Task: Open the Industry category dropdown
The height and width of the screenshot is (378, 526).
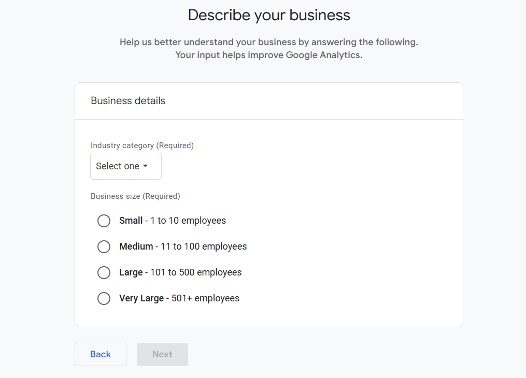Action: pos(126,166)
